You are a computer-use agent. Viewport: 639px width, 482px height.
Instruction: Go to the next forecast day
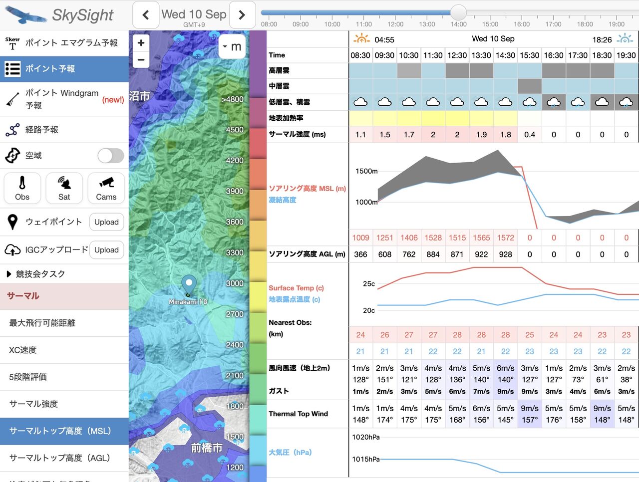242,15
